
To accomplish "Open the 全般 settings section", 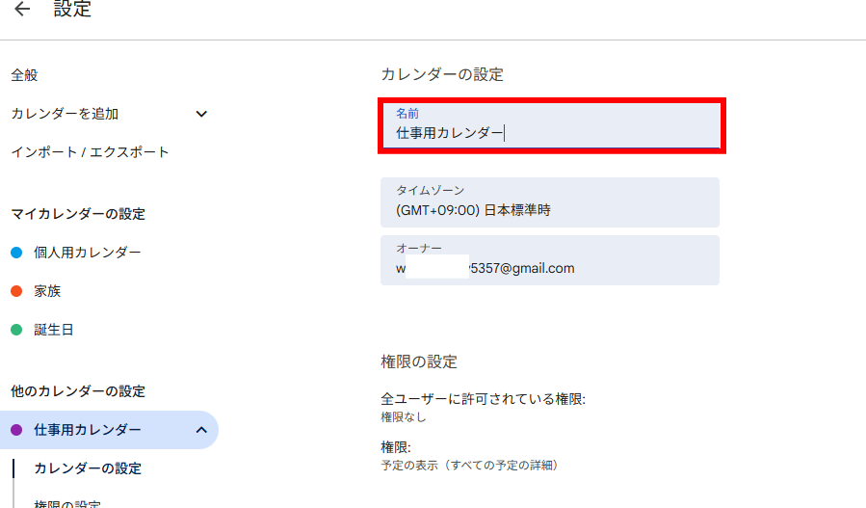I will point(25,75).
